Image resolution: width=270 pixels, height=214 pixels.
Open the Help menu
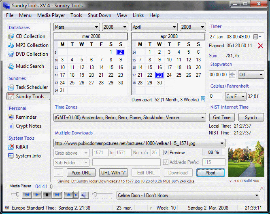154,15
